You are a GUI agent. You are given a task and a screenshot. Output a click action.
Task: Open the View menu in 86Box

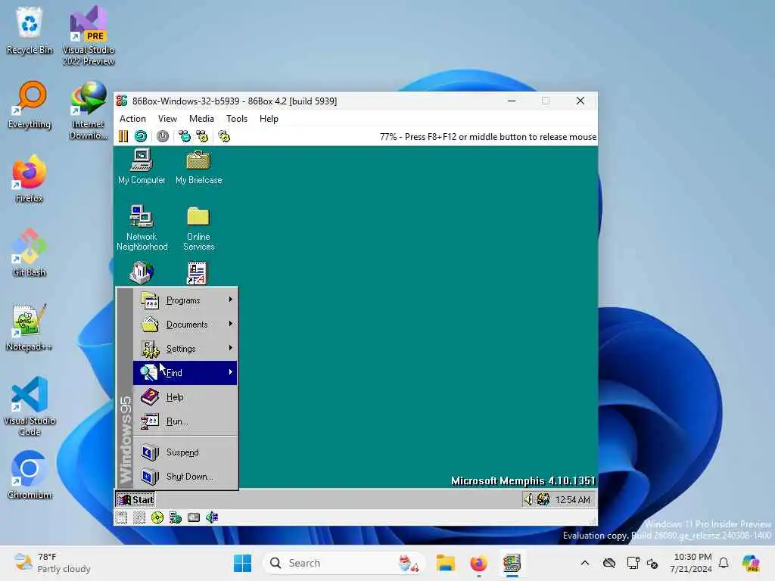tap(167, 119)
